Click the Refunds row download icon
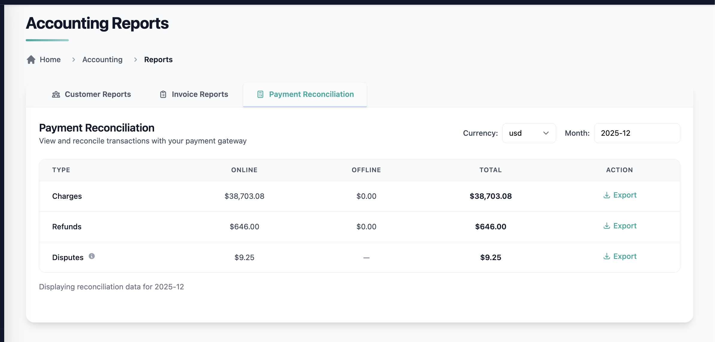 coord(607,226)
